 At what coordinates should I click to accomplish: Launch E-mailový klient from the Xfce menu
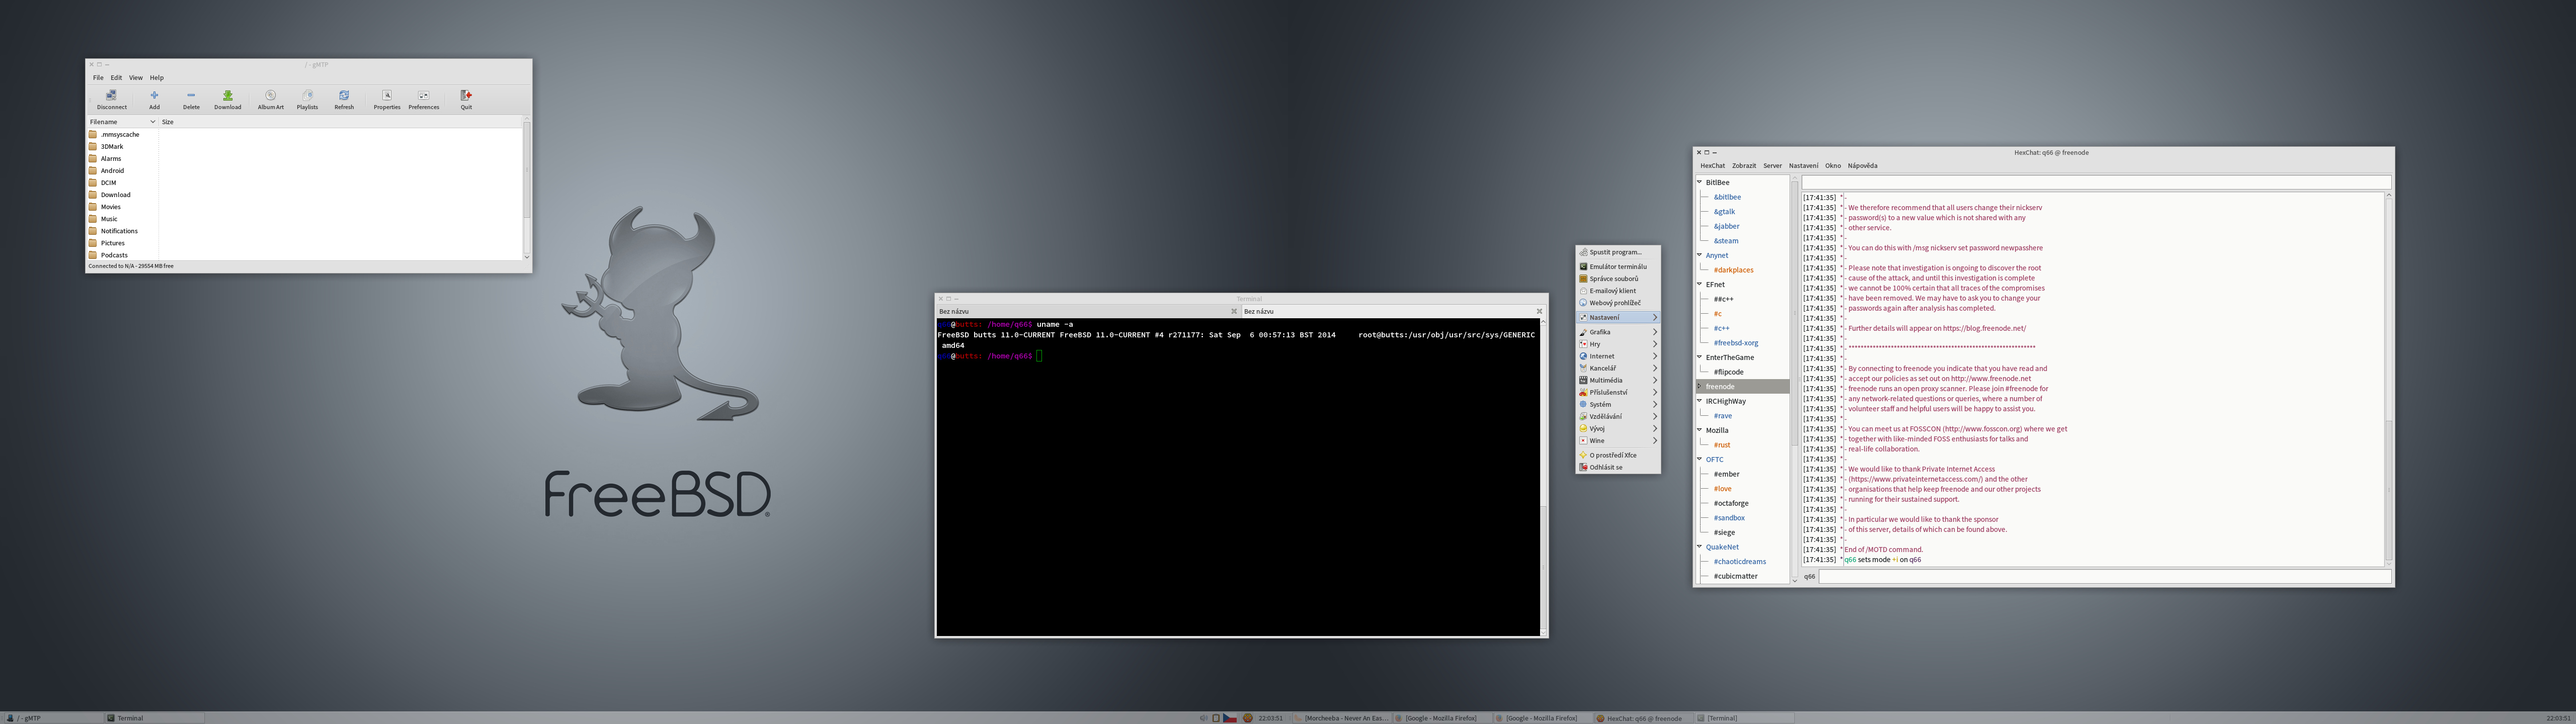point(1617,291)
